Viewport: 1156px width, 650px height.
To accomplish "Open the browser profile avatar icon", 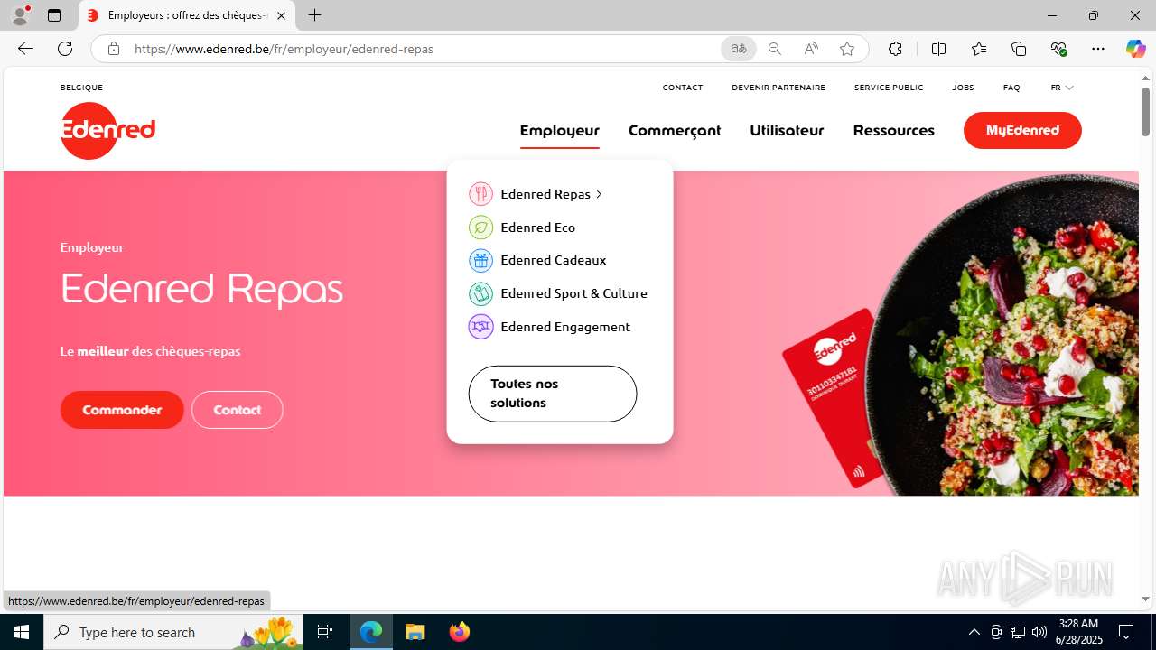I will (20, 15).
